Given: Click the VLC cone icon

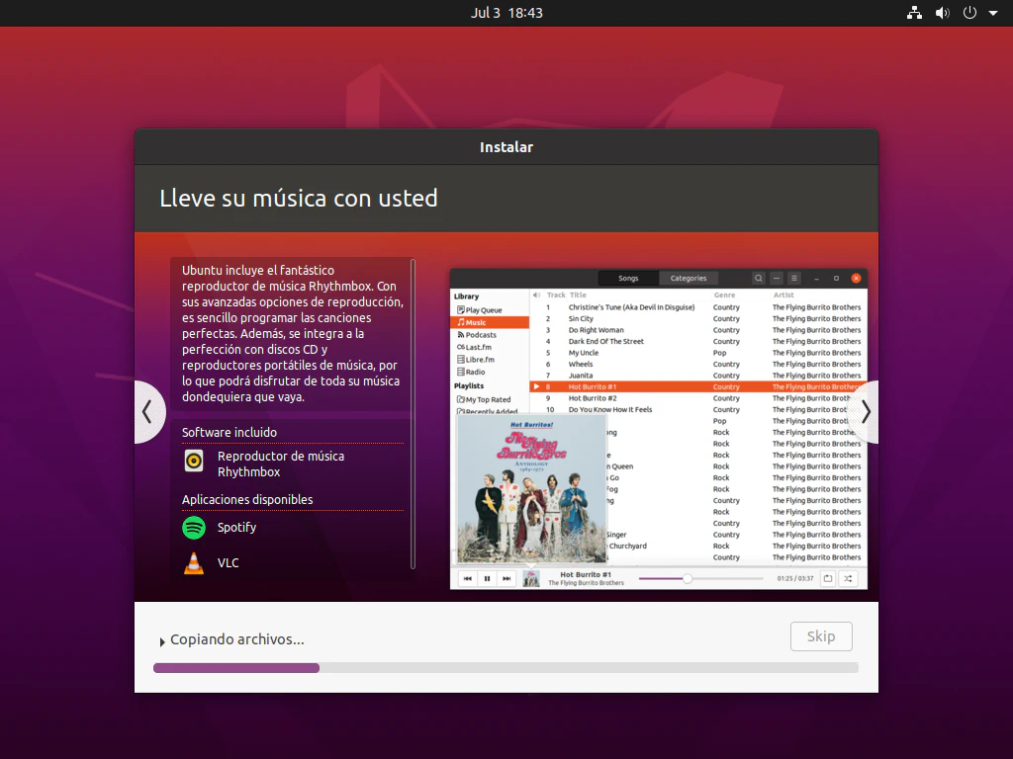Looking at the screenshot, I should 194,562.
